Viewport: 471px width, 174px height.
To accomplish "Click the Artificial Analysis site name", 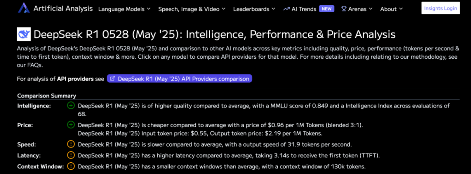I will tap(63, 8).
